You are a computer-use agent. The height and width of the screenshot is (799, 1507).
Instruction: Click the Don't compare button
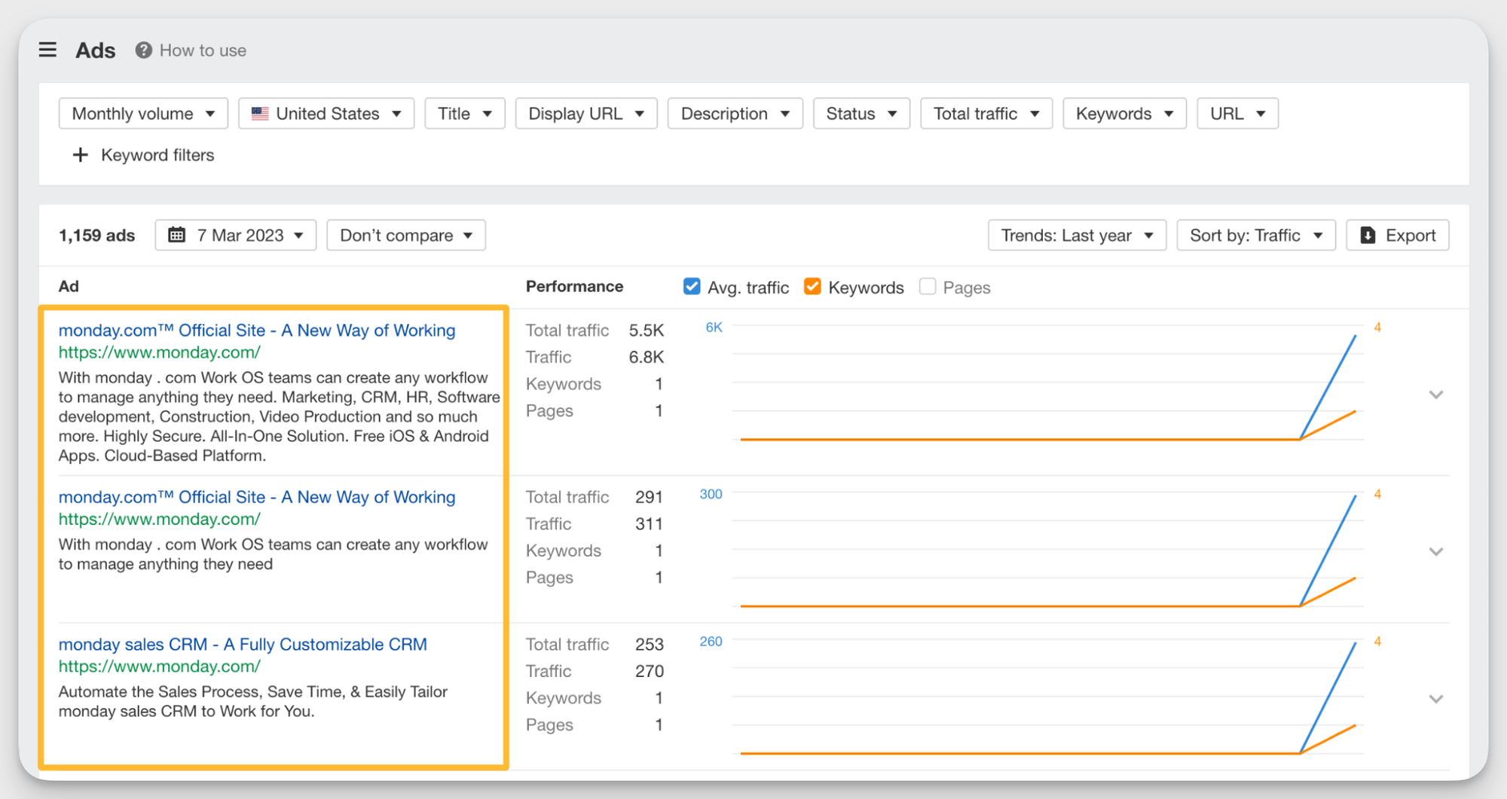point(405,235)
